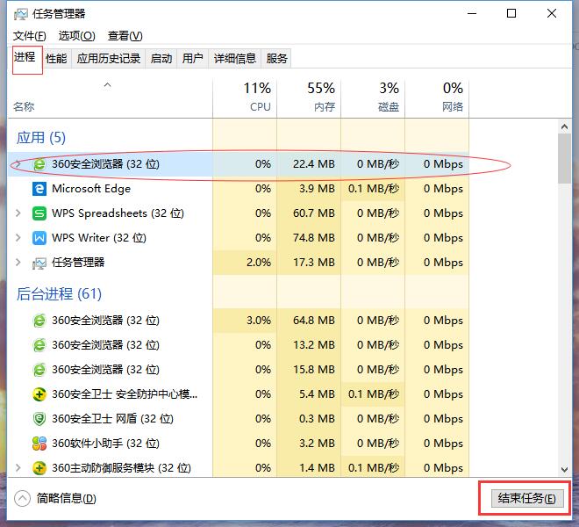Select the Microsoft Edge process name
Viewport: 579px width, 527px height.
(91, 189)
